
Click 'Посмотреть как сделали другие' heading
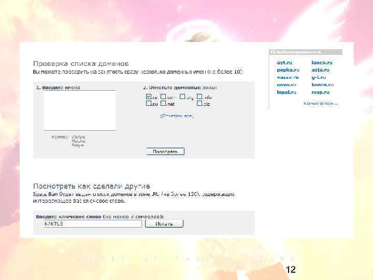(x=91, y=186)
